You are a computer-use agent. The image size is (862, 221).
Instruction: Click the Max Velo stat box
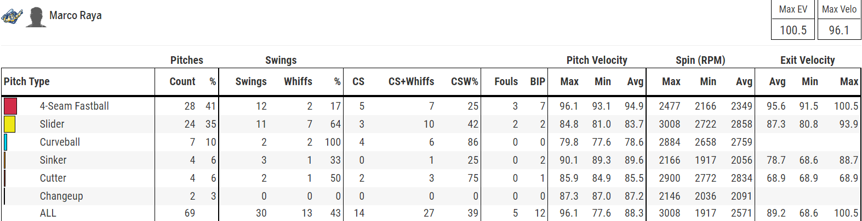pyautogui.click(x=839, y=20)
